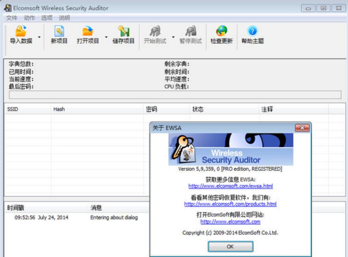Click the app icon in the title bar

8,8
